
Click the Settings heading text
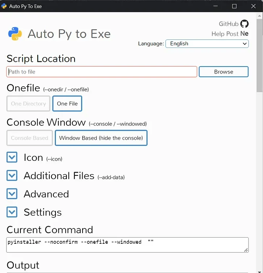(43, 212)
